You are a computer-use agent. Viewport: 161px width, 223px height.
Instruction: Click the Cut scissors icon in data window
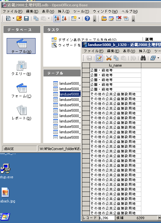pos(109,58)
